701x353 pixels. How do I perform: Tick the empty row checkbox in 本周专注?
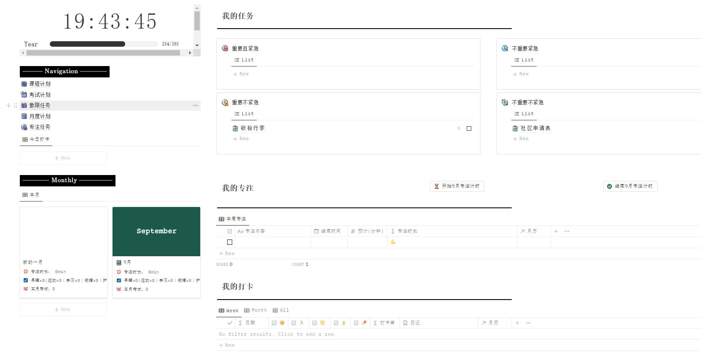tap(230, 242)
